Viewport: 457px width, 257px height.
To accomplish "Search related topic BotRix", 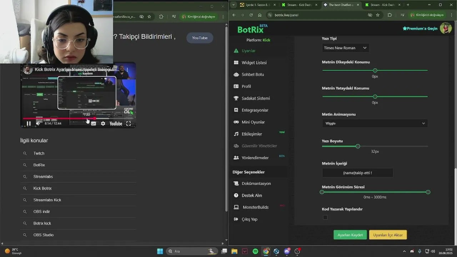I will [x=78, y=165].
